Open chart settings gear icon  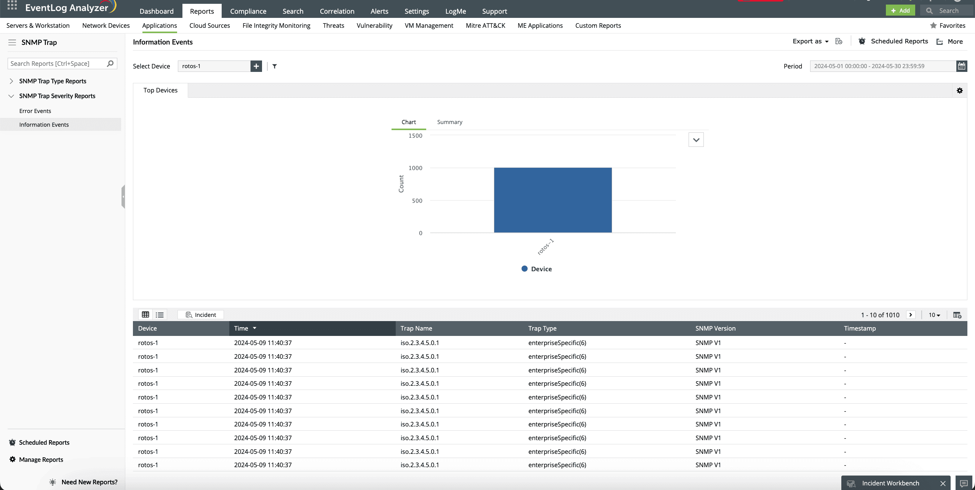tap(960, 91)
